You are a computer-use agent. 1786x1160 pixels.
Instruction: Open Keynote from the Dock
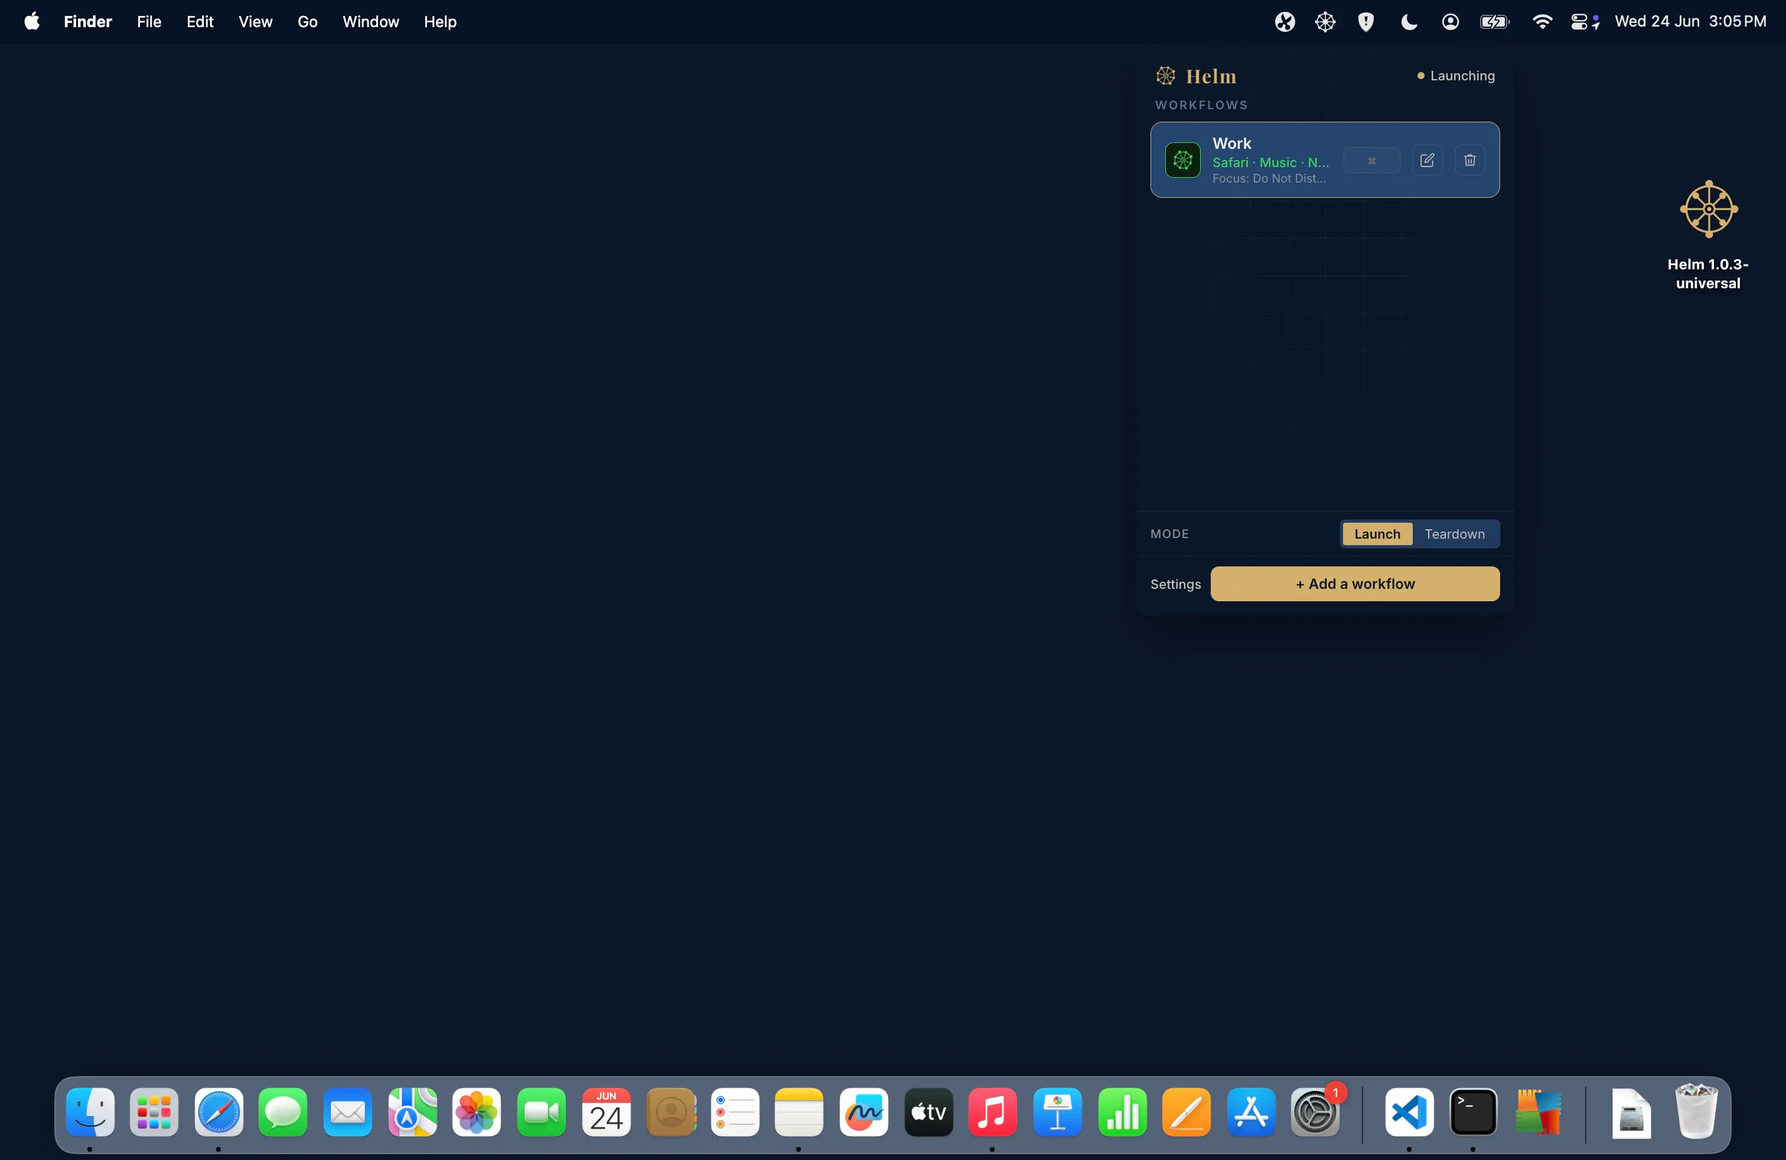pyautogui.click(x=1057, y=1111)
